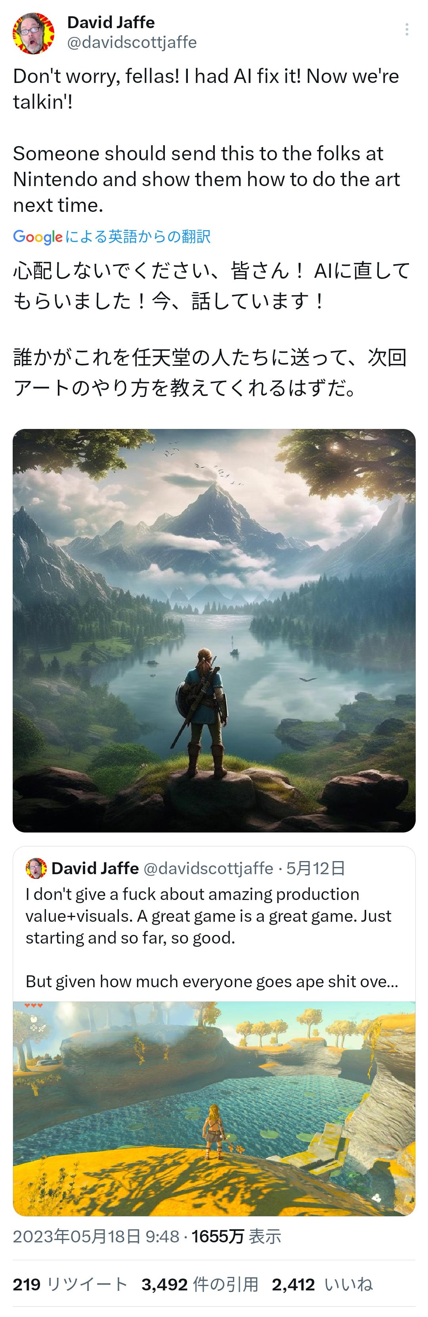Click the David Jaffe display name
This screenshot has width=428, height=1317.
(111, 22)
